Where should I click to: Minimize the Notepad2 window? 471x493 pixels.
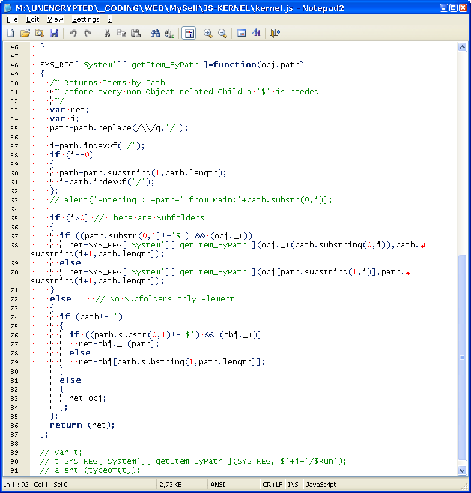443,8
